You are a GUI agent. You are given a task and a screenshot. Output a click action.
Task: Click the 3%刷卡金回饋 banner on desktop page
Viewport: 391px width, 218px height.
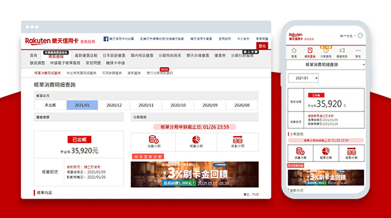point(194,174)
